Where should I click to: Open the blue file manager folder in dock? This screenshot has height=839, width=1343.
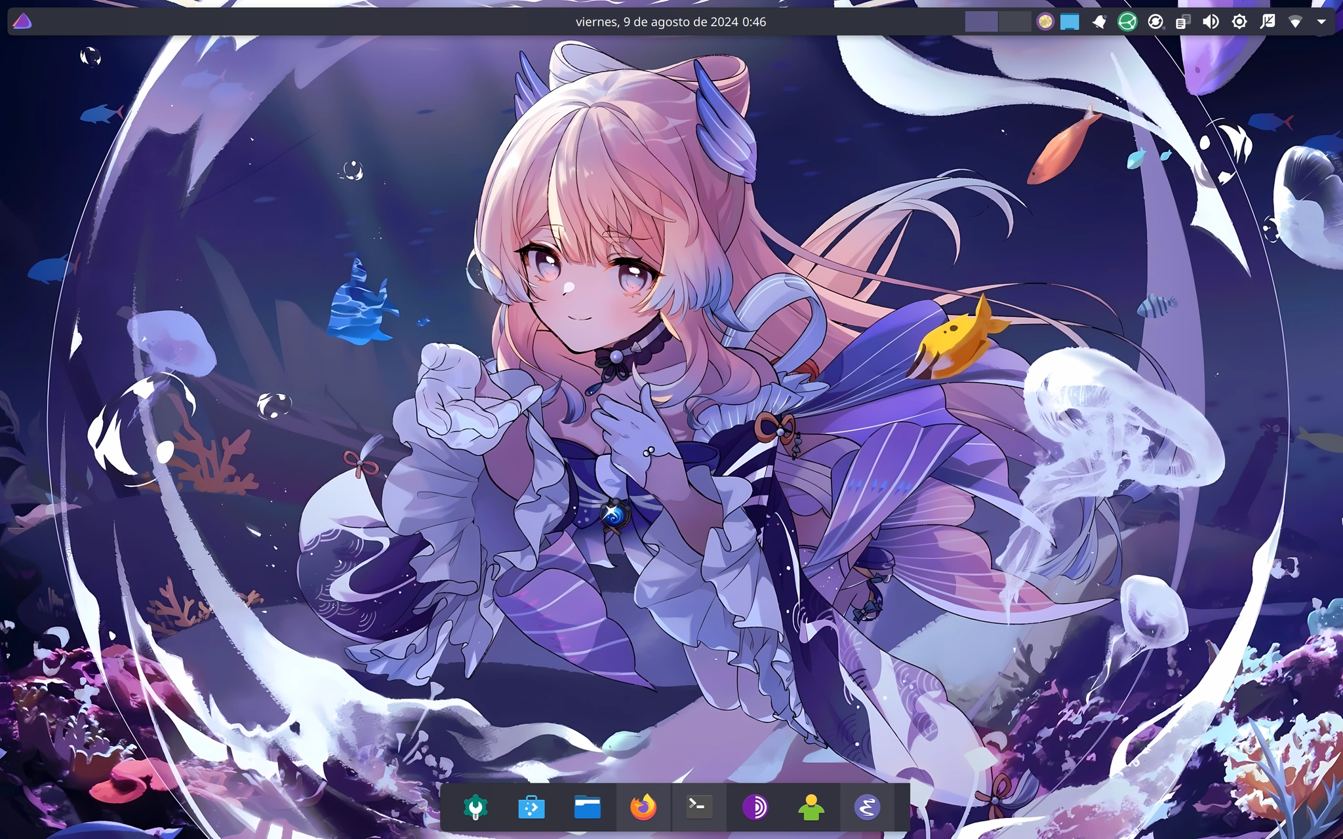[587, 807]
